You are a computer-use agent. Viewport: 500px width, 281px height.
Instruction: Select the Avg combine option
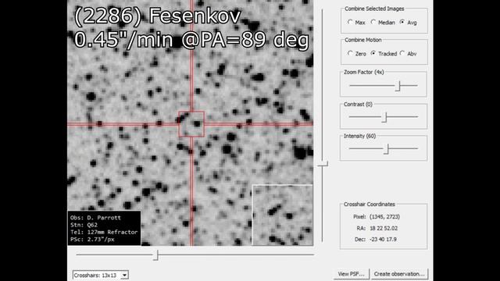[408, 23]
